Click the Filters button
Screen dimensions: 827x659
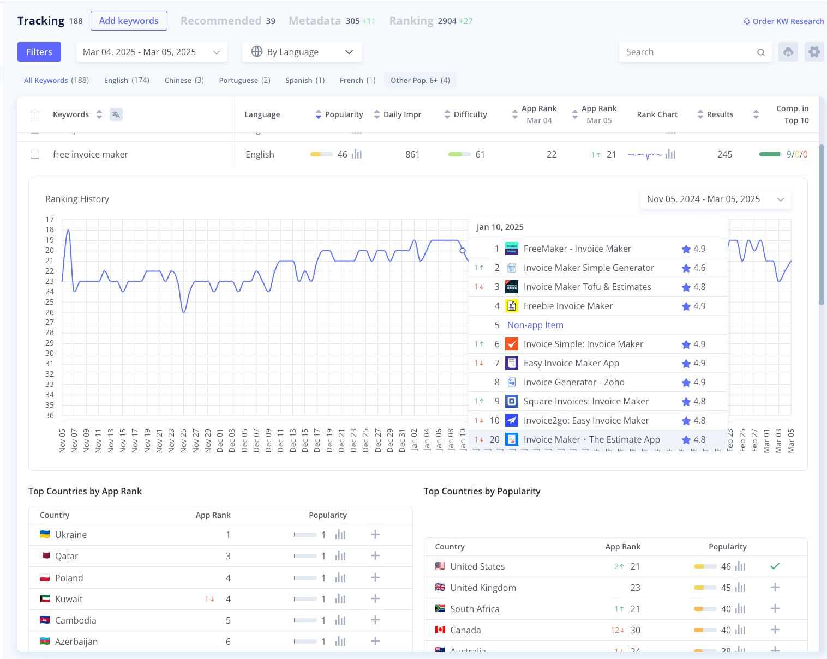[39, 52]
